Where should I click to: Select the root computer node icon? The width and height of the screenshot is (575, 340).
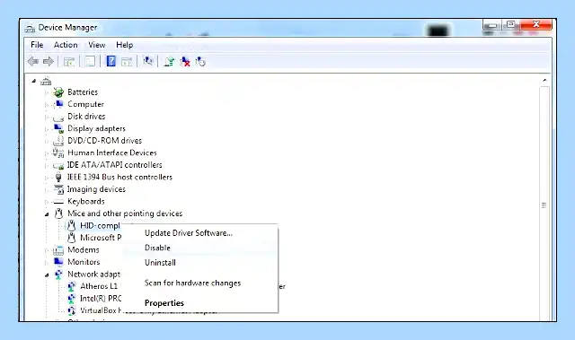tap(46, 81)
